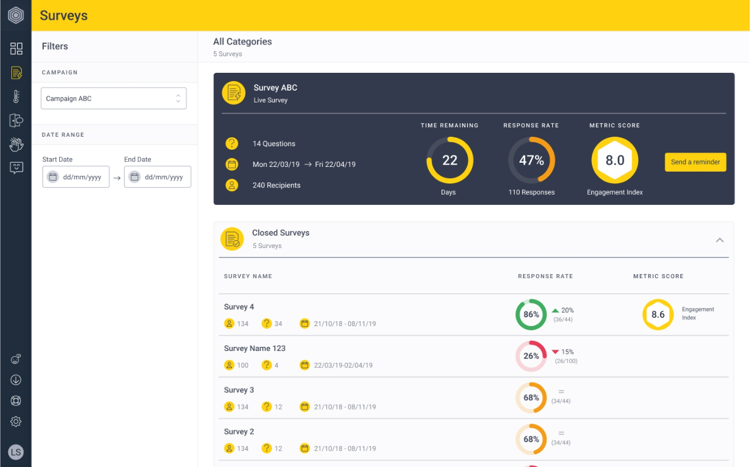Select the surveys notepad icon in sidebar

click(x=16, y=73)
